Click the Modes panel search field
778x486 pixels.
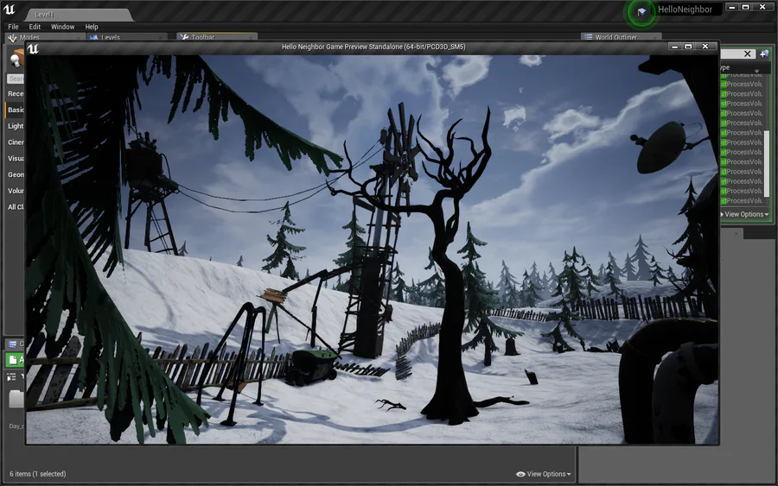click(x=16, y=79)
